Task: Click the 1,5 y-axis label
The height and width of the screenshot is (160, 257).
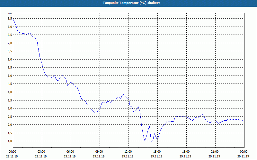Action: coord(10,133)
